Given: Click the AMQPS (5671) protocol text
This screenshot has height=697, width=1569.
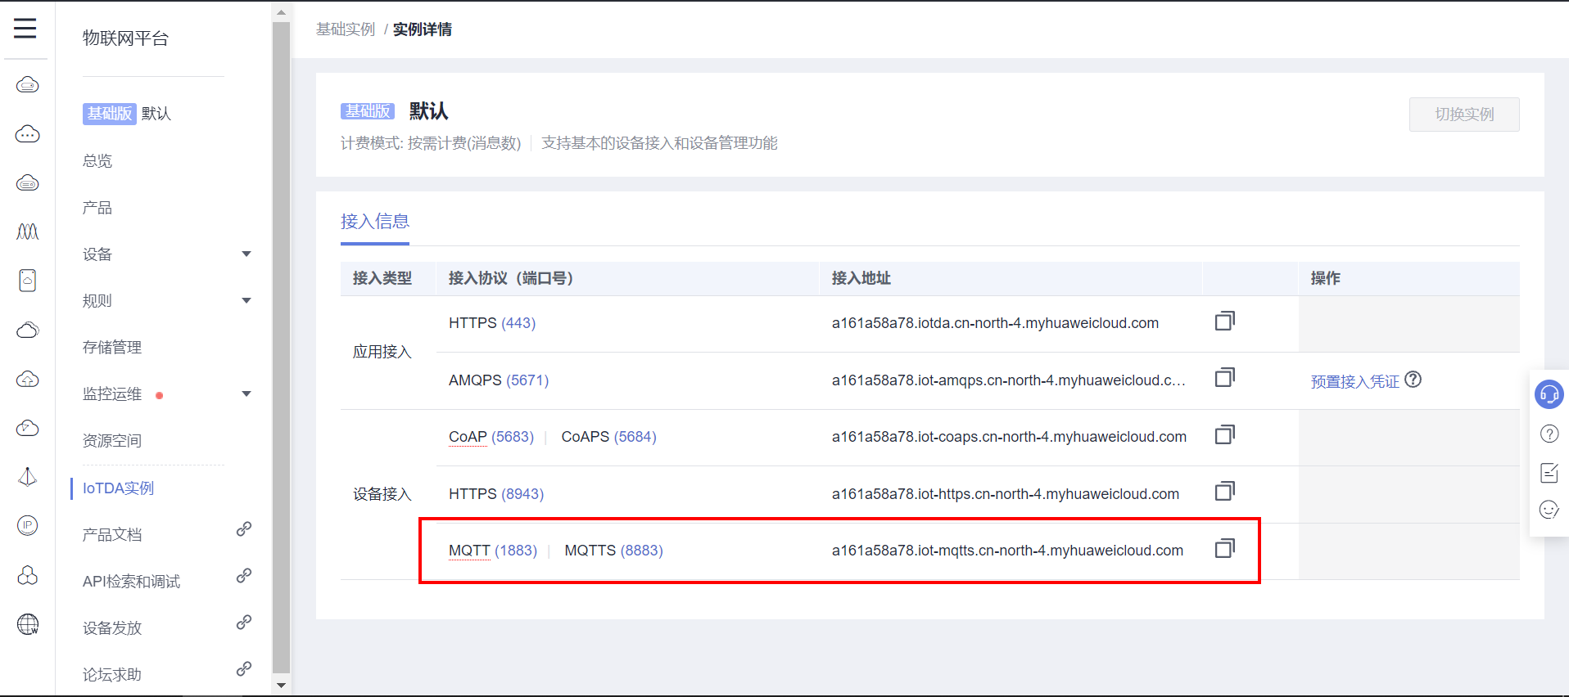Looking at the screenshot, I should pyautogui.click(x=499, y=380).
